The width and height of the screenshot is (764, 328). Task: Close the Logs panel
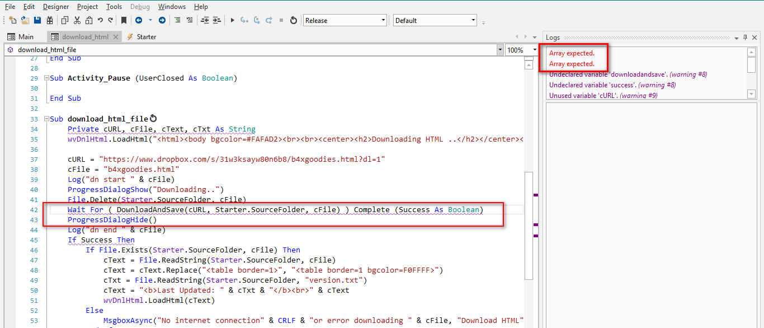(754, 38)
